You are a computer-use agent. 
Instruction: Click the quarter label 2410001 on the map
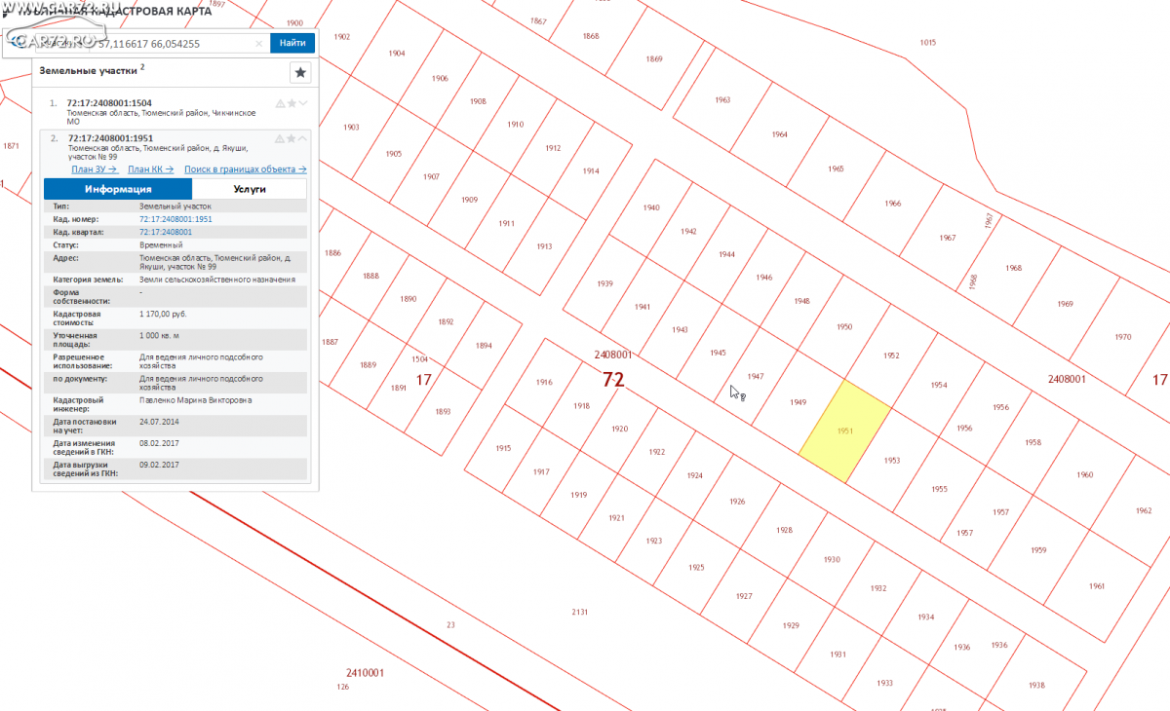[365, 673]
